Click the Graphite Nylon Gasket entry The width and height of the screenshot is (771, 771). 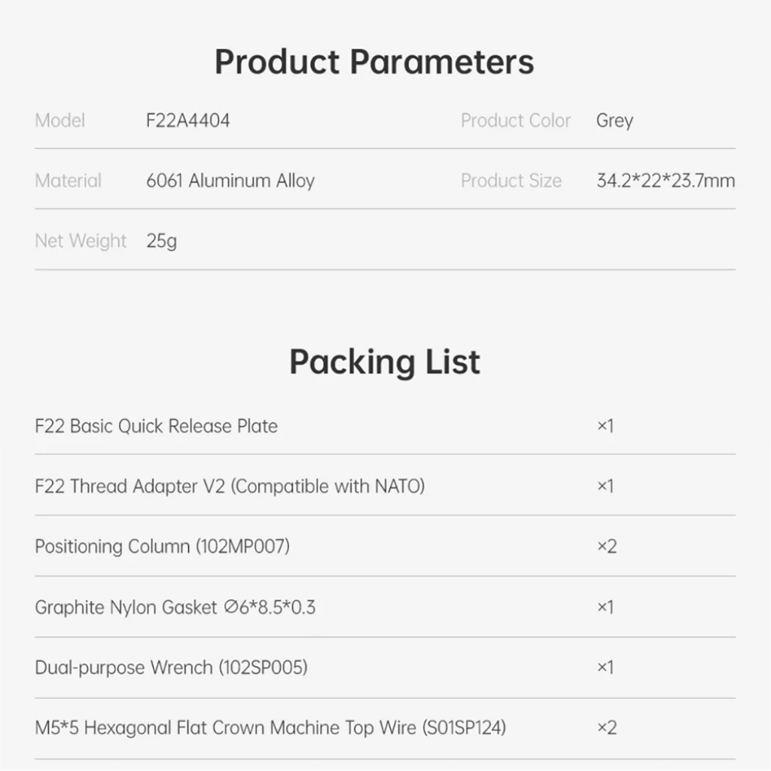[x=175, y=607]
